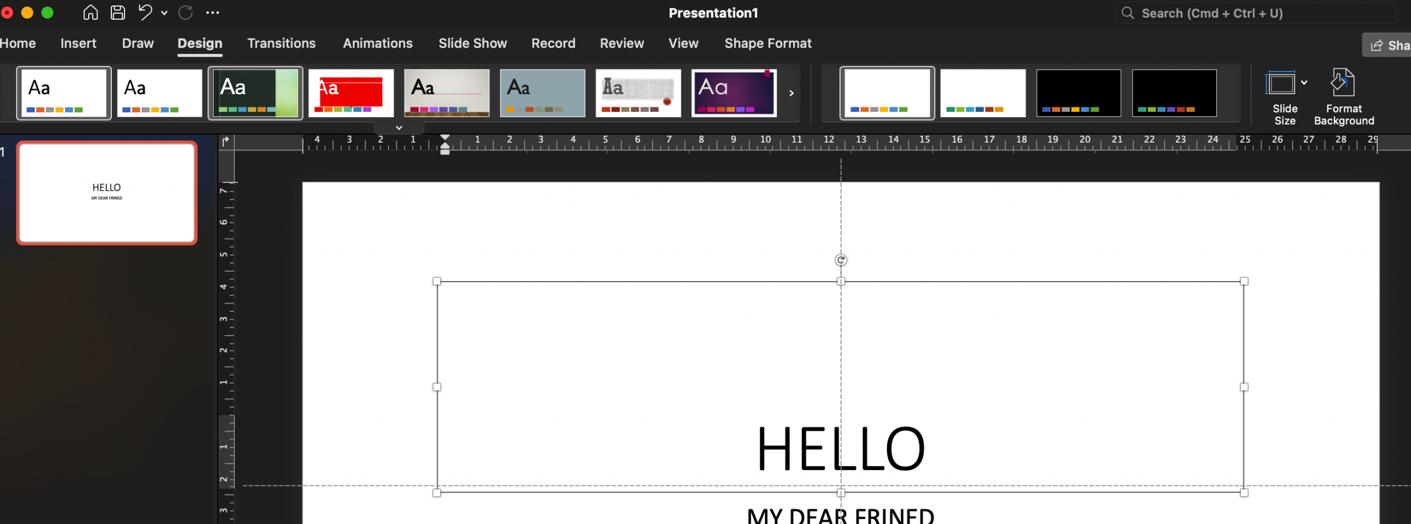Open the more options ellipsis menu
Viewport: 1411px width, 524px height.
[x=213, y=13]
